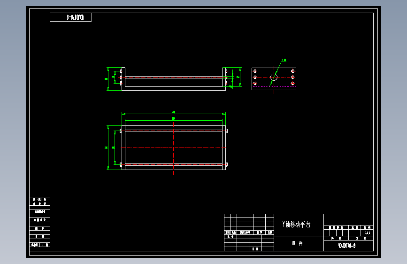Click the "组件" label in title block
The width and height of the screenshot is (407, 264).
click(x=297, y=243)
